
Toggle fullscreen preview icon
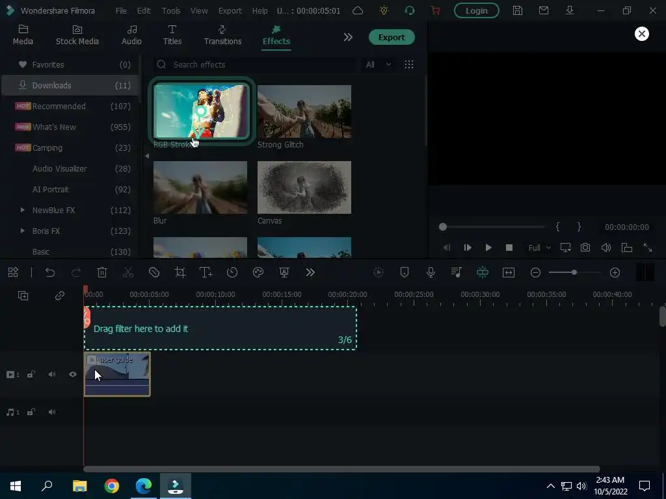pyautogui.click(x=648, y=248)
